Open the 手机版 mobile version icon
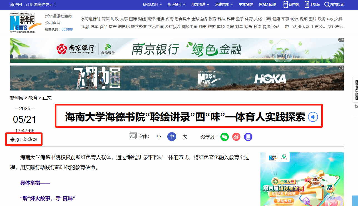The height and width of the screenshot is (206, 358). (x=307, y=4)
